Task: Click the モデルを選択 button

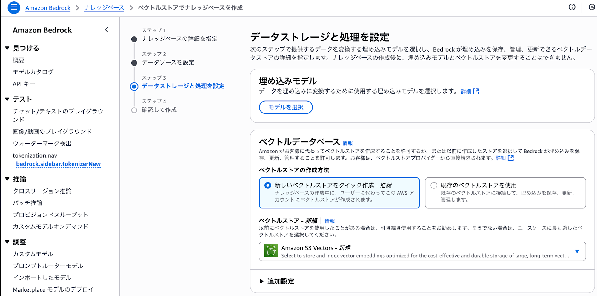Action: (x=286, y=107)
